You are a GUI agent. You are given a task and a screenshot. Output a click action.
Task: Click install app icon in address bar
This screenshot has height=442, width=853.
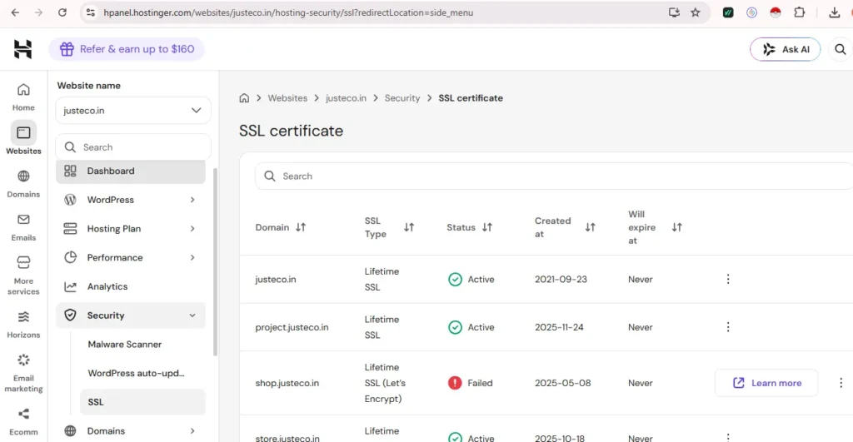(674, 12)
